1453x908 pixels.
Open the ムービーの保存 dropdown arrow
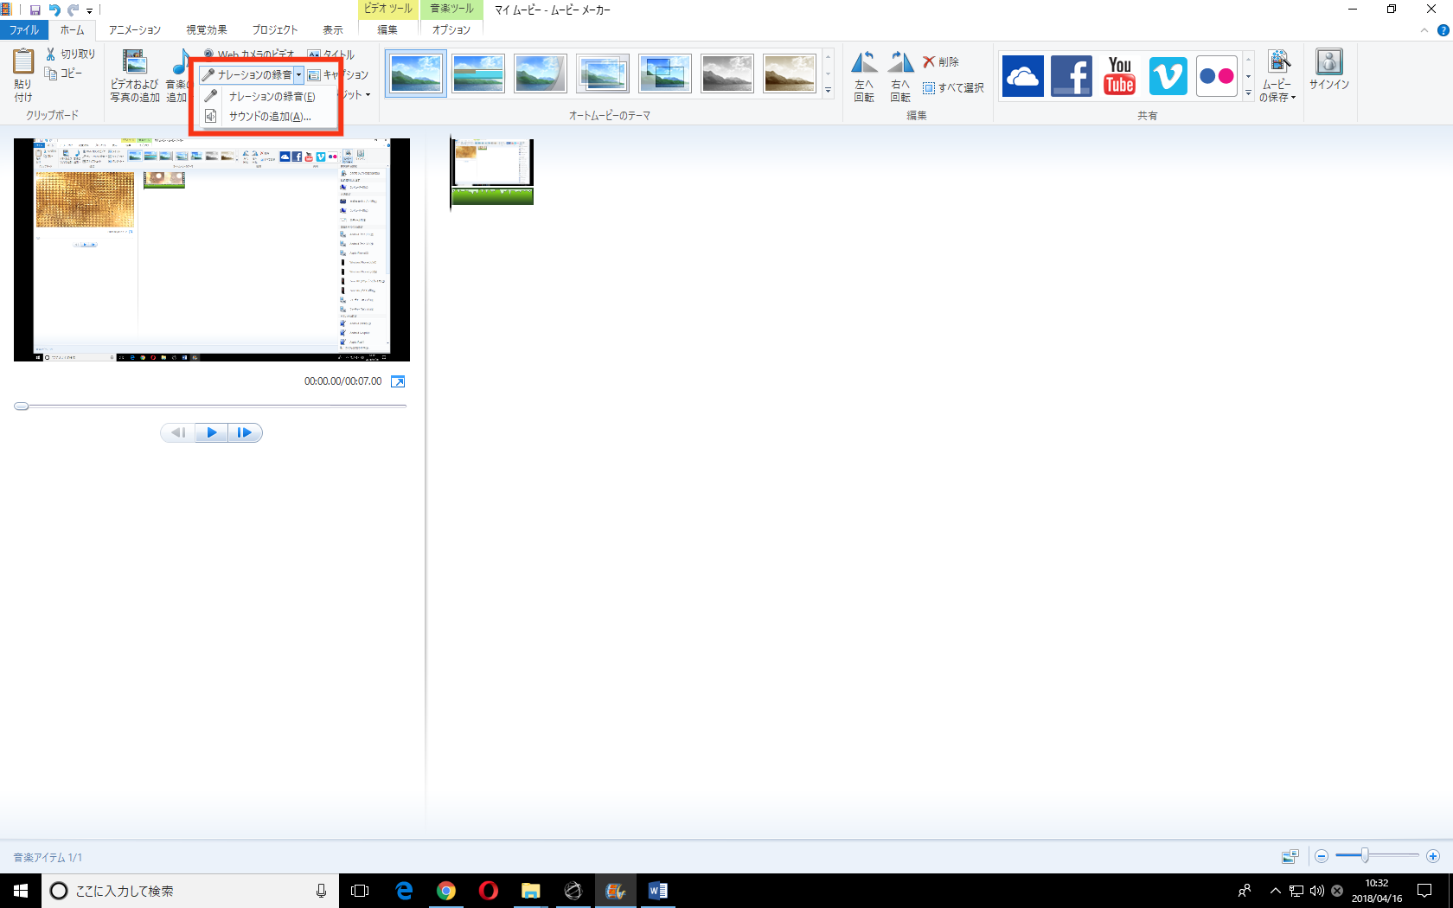point(1293,98)
